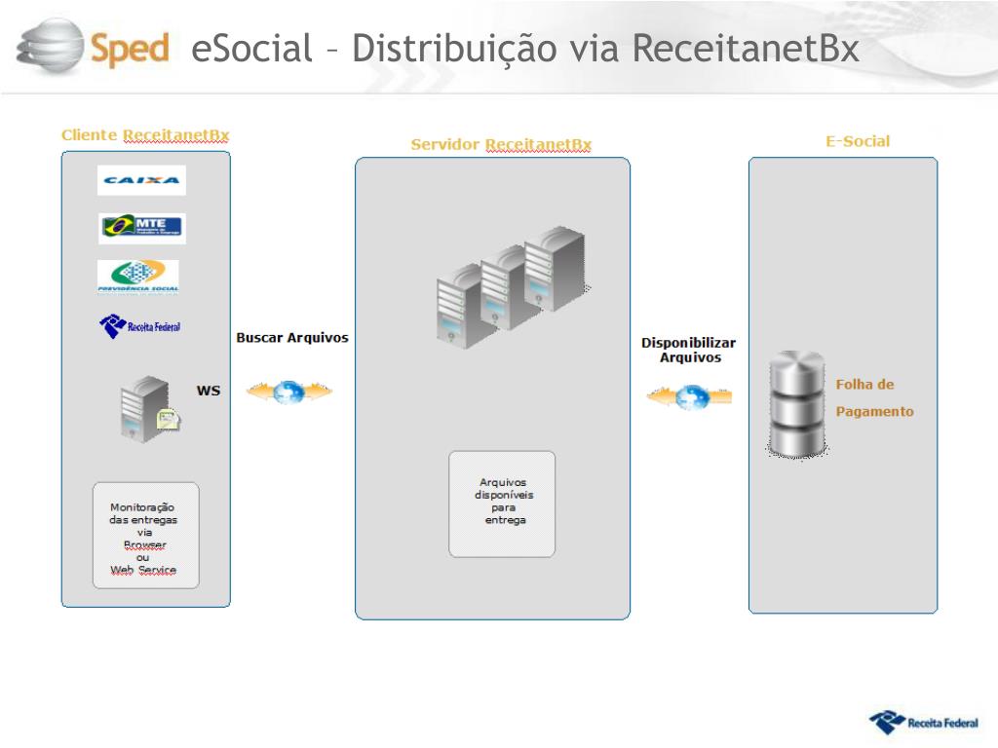Select the 'Disponibilizar Arquivos' label
Screen dimensions: 998x748
coord(689,350)
